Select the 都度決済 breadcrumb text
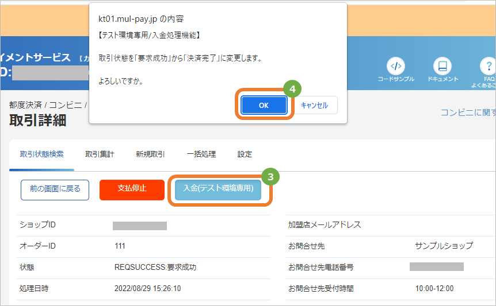This screenshot has width=496, height=306. [26, 104]
